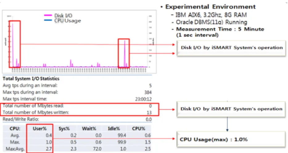Image resolution: width=288 pixels, height=153 pixels.
Task: Click MaxAvg. CPU% value '2.5'
Action: tap(148, 149)
